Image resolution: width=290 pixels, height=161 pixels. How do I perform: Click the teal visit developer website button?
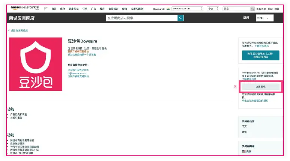point(261,55)
